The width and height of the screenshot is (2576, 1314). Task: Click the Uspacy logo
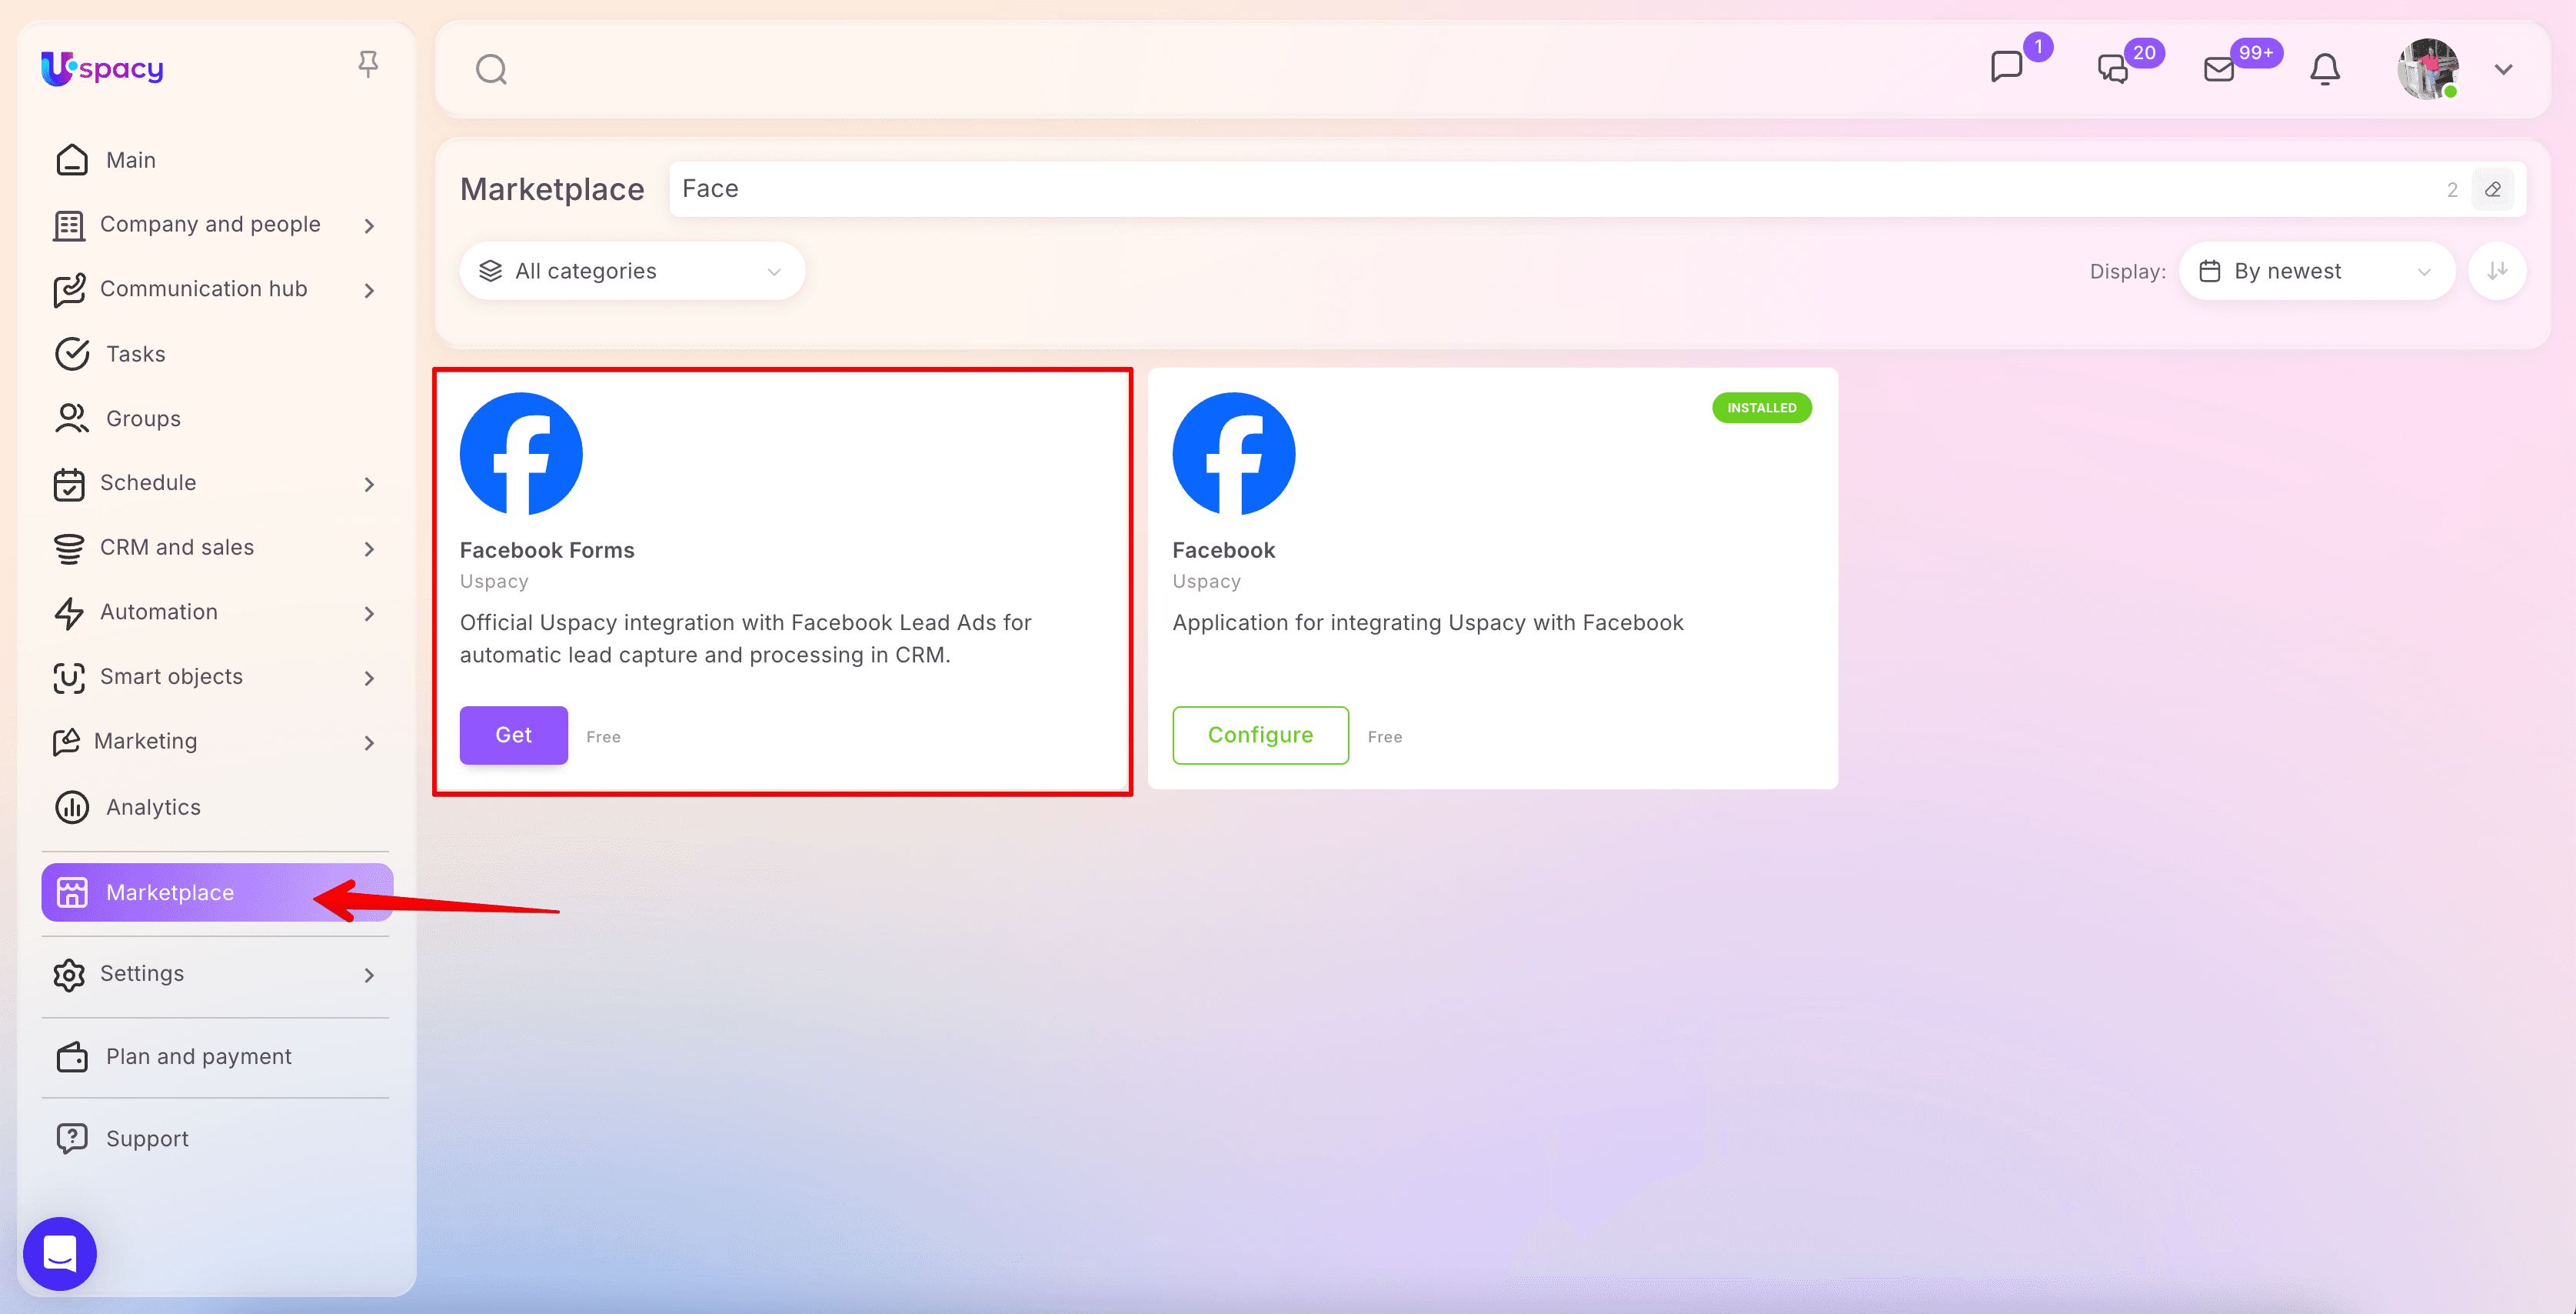click(102, 68)
